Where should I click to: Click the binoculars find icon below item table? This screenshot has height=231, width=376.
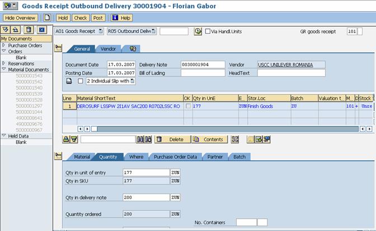140,139
